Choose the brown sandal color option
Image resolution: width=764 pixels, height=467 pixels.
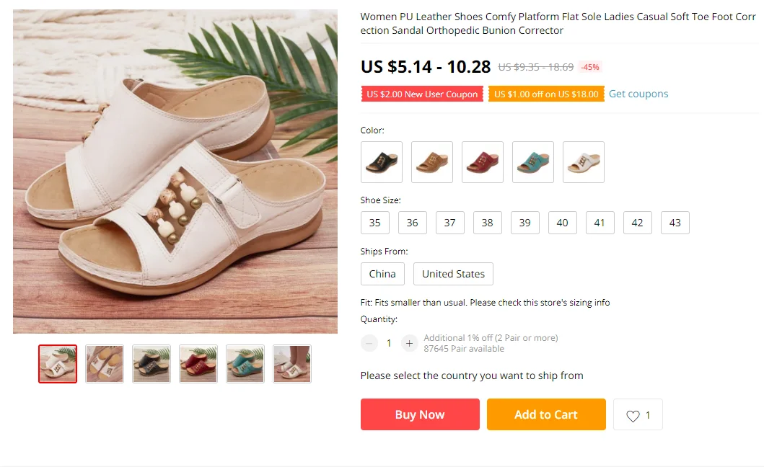(432, 162)
